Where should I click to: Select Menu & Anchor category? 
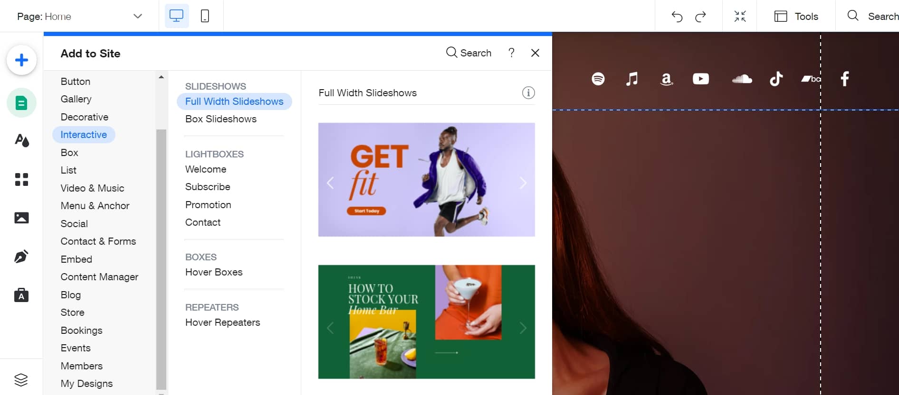tap(95, 206)
